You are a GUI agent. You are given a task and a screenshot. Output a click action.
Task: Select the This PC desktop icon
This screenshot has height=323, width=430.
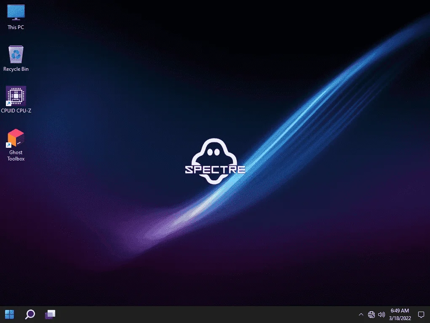pyautogui.click(x=16, y=17)
